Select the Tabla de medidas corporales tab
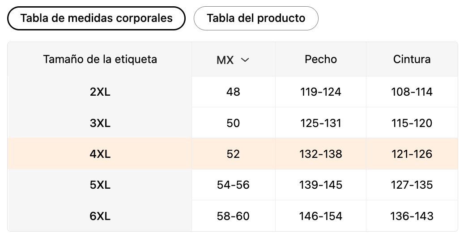468x237 pixels. (x=96, y=18)
